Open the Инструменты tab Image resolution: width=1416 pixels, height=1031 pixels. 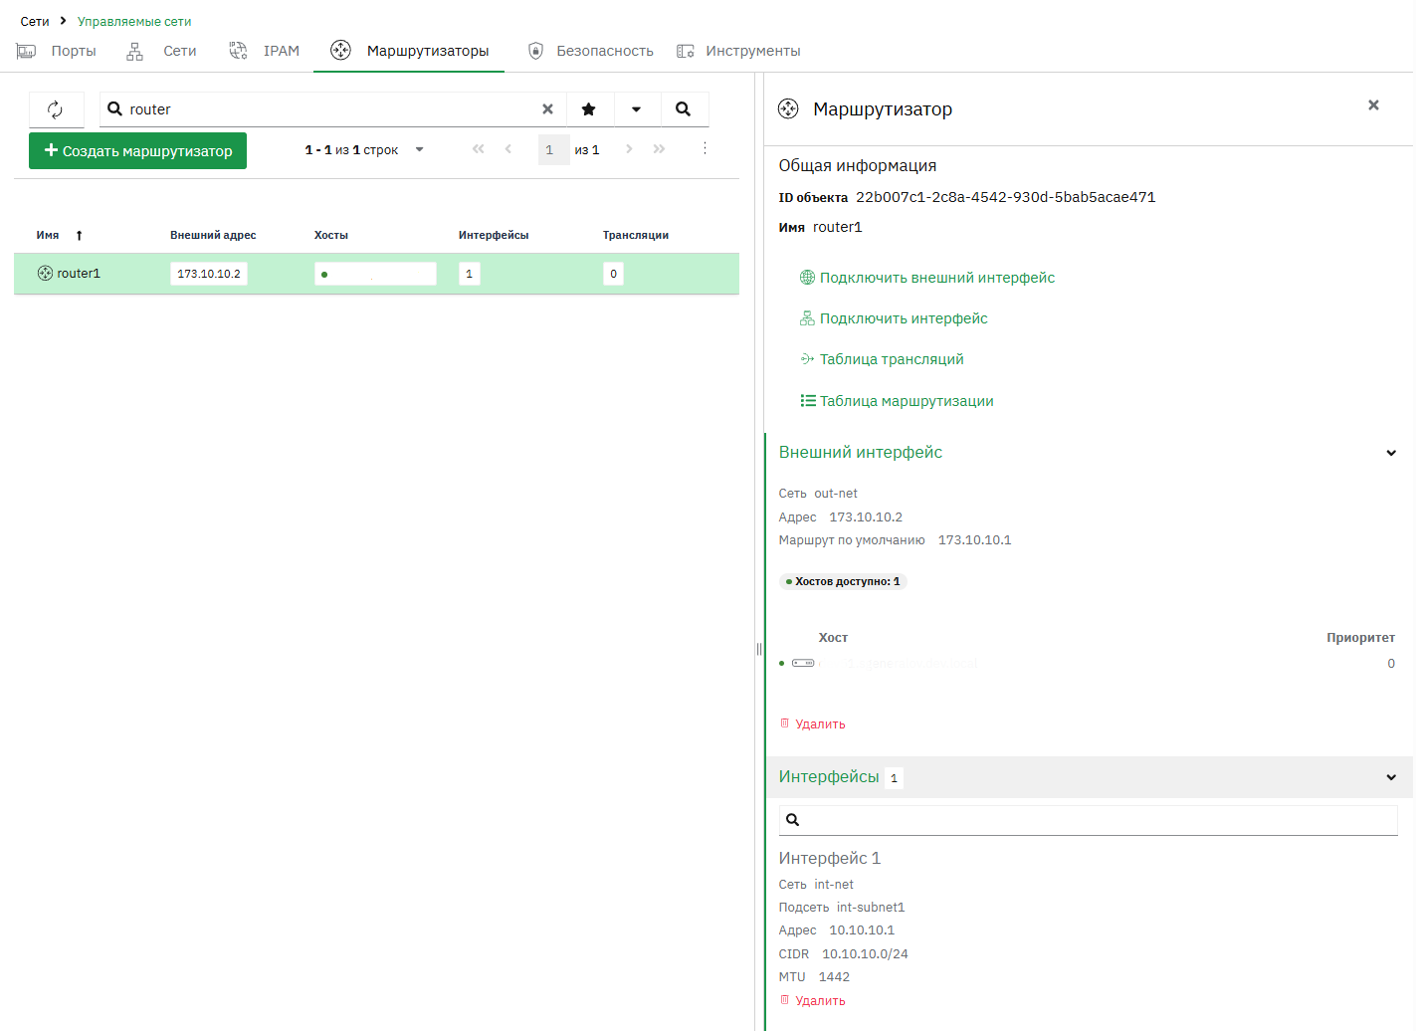click(x=738, y=51)
